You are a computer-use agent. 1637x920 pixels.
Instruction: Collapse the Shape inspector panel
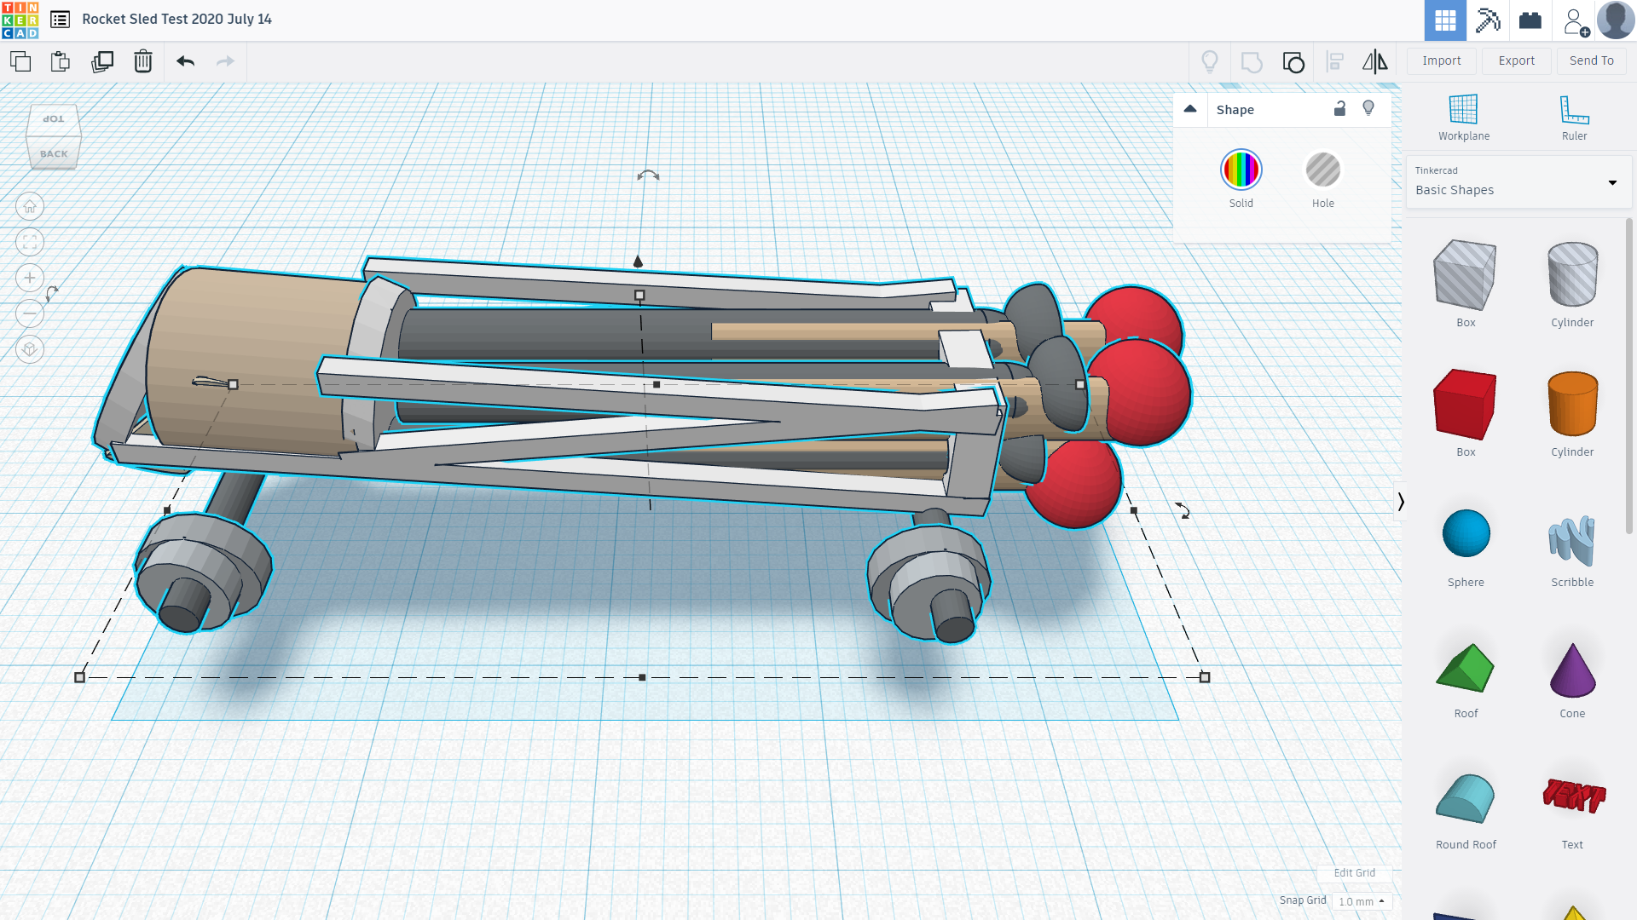click(x=1190, y=109)
